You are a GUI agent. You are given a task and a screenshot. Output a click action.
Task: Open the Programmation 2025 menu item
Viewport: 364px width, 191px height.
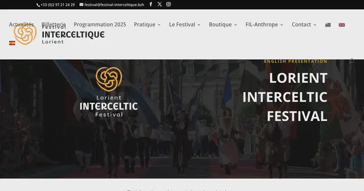[x=100, y=25]
